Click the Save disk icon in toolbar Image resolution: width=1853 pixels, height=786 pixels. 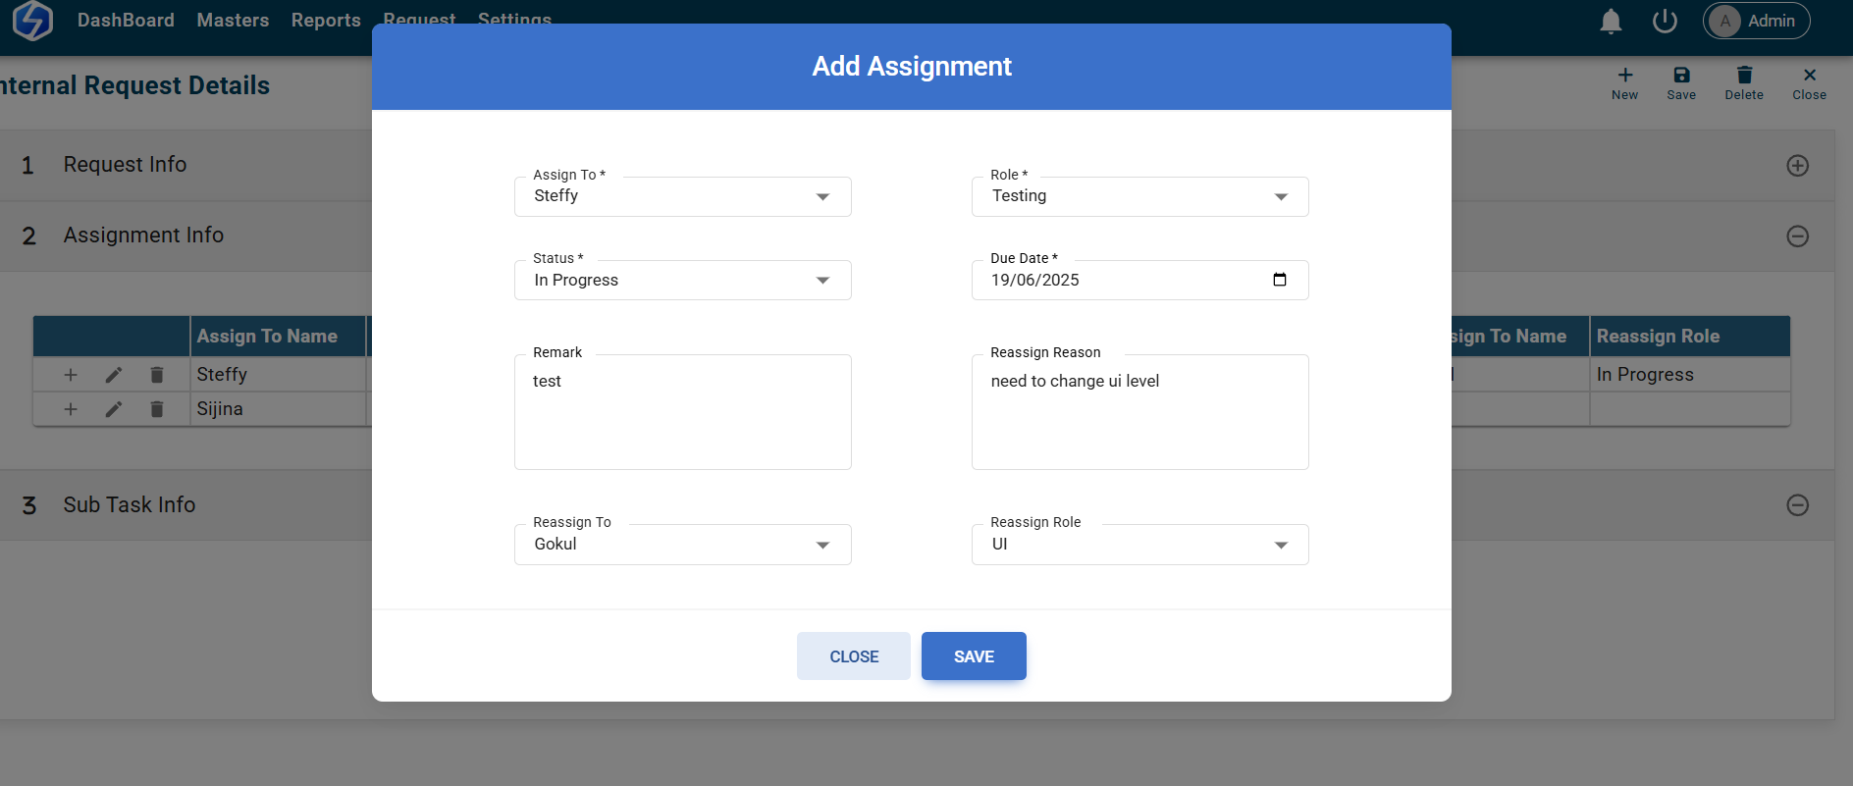coord(1681,76)
